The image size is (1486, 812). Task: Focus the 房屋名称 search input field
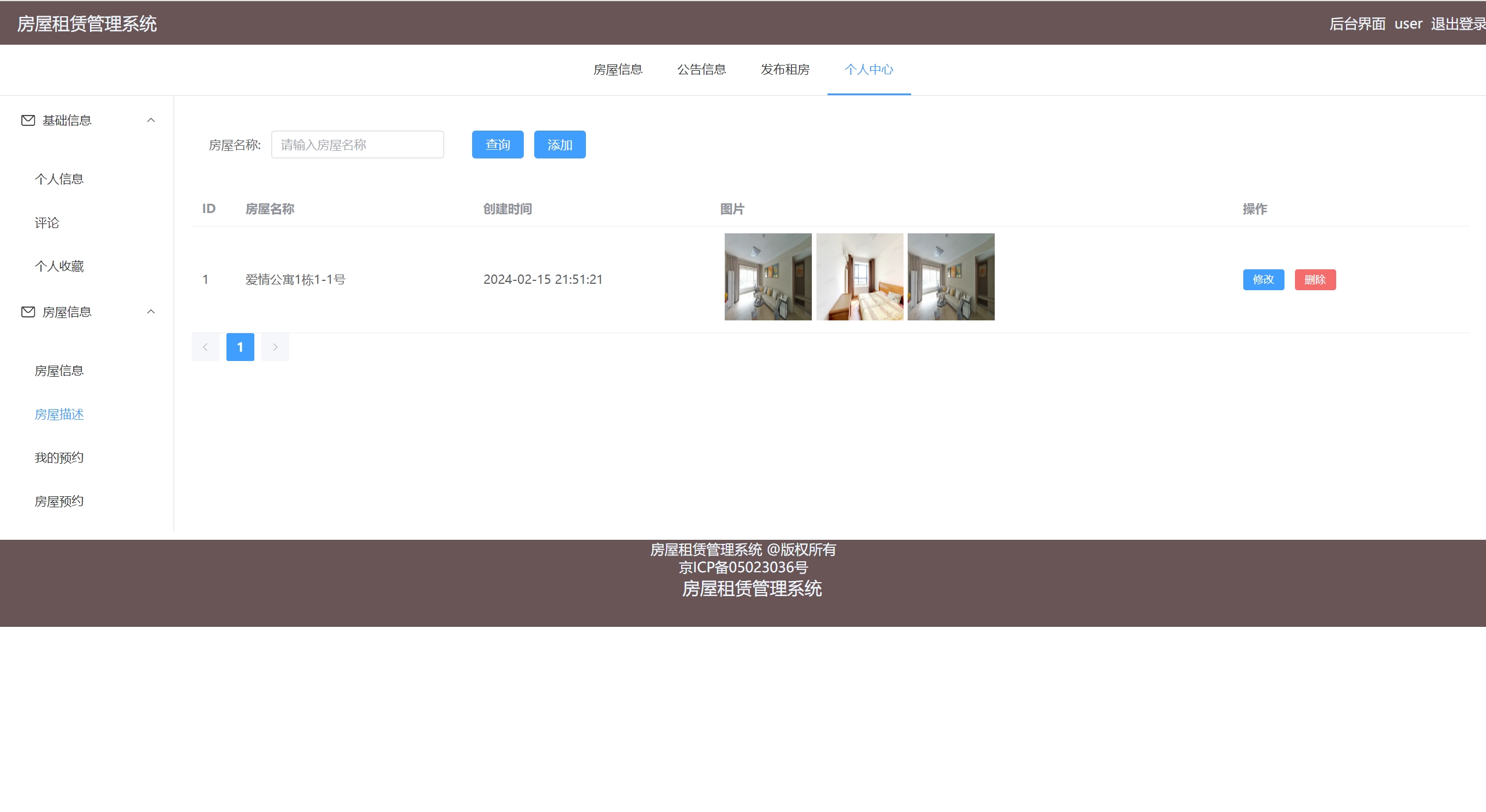tap(357, 145)
